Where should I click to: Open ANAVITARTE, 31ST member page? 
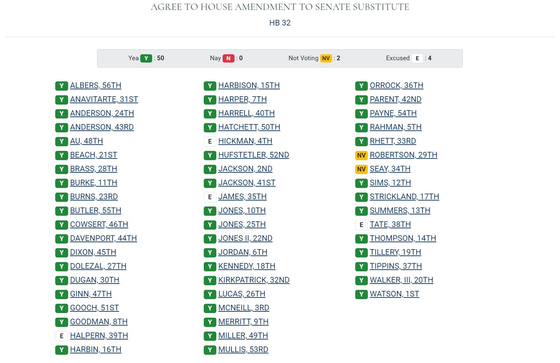click(104, 99)
